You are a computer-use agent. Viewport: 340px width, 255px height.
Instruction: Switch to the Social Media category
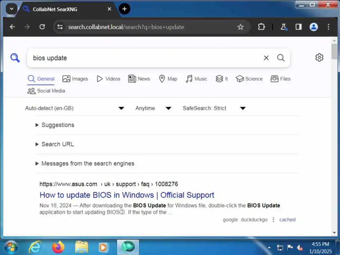click(46, 91)
